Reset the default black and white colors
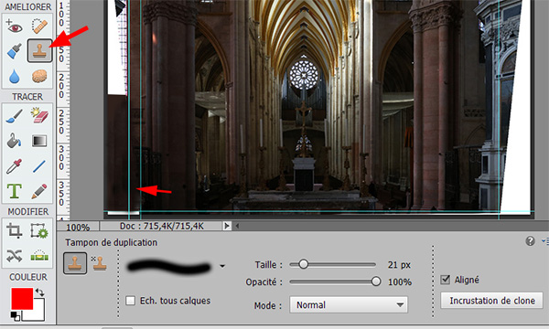Image resolution: width=549 pixels, height=329 pixels. [x=15, y=315]
